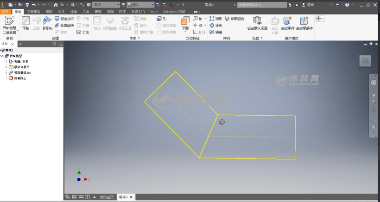Screen dimensions: 380x202
Task: Start creating a 2D sketch (开始创建二维草图)
Action: [9, 25]
